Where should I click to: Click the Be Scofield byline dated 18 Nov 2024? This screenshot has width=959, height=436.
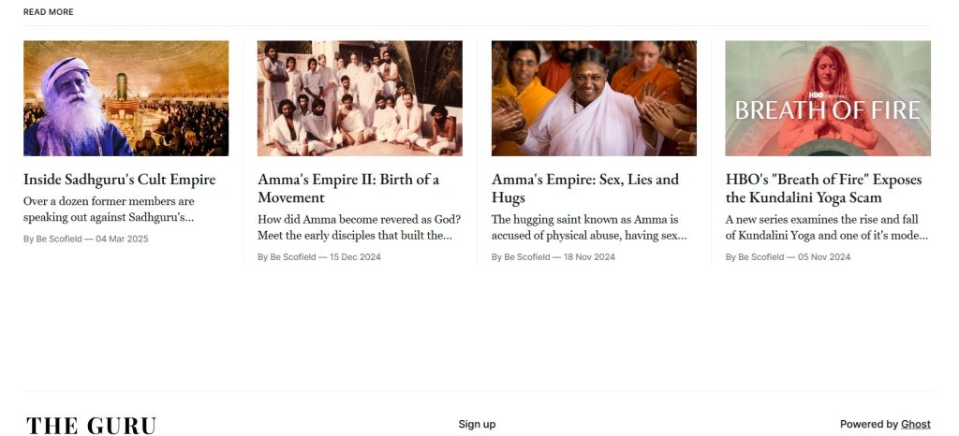pyautogui.click(x=553, y=257)
